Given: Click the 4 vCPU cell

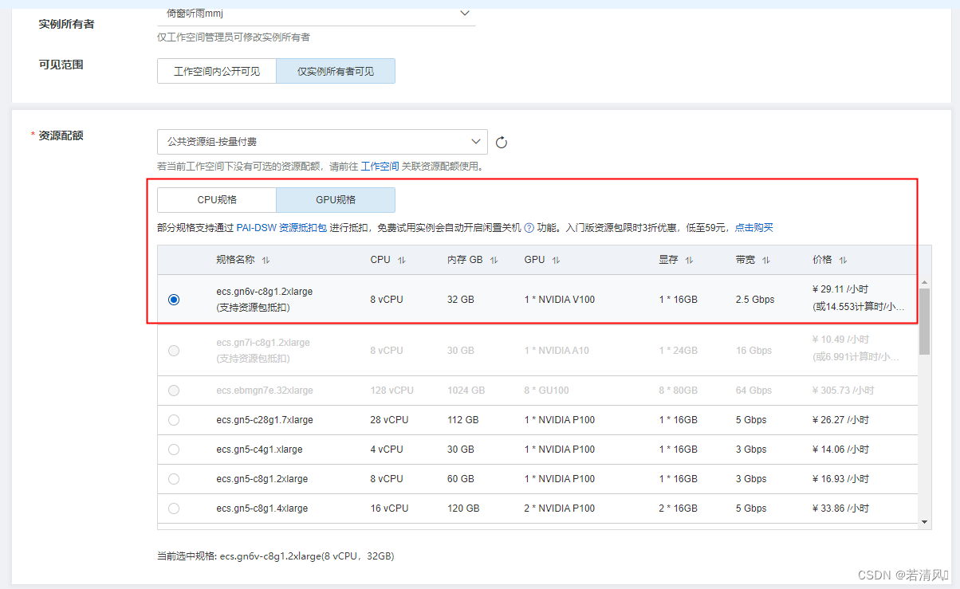Looking at the screenshot, I should tap(387, 450).
